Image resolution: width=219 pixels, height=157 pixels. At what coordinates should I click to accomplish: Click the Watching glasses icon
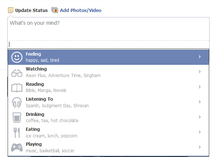tap(17, 73)
